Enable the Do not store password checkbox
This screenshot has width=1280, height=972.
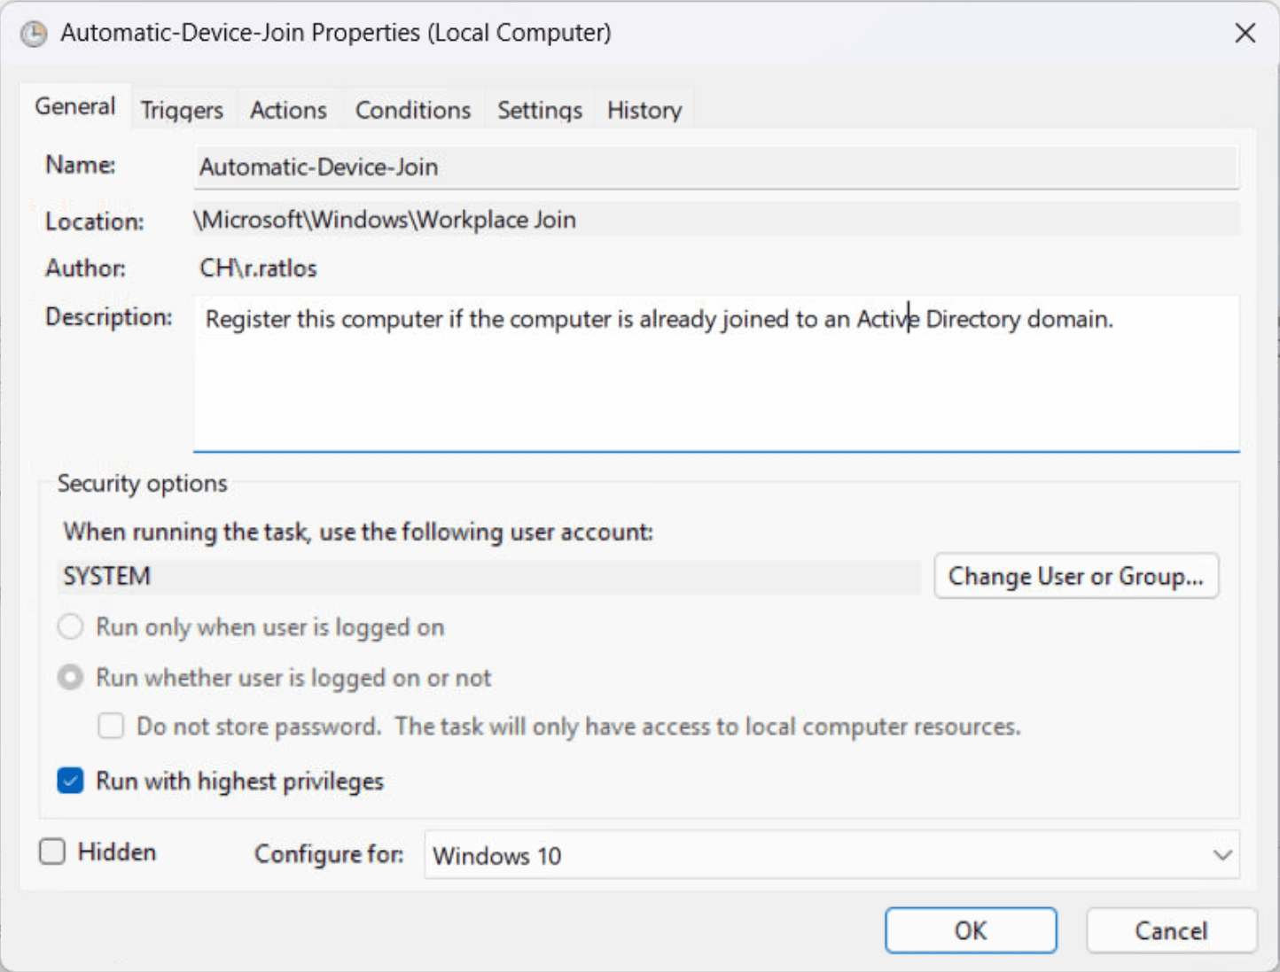click(x=110, y=726)
